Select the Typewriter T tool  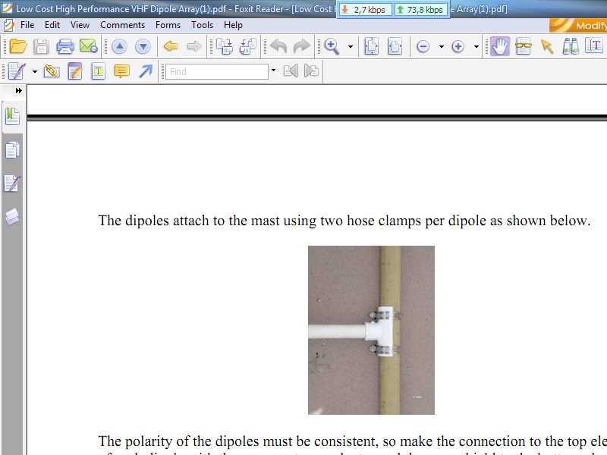click(x=99, y=71)
